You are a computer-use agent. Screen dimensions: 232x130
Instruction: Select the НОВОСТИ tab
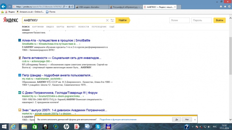click(84, 27)
